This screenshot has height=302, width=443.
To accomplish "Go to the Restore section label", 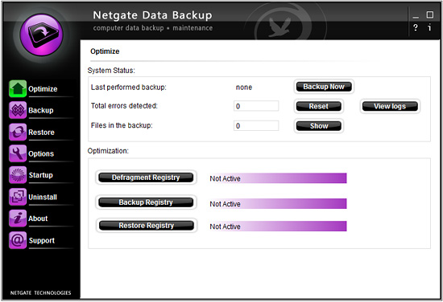I will (41, 133).
